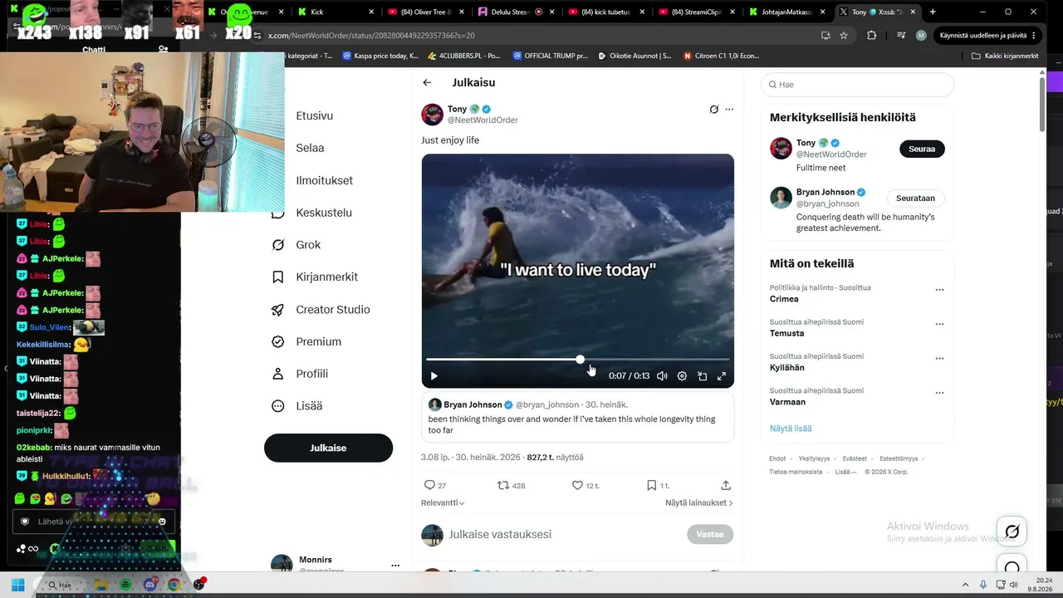Go back using the Julkaisu back arrow
This screenshot has width=1063, height=598.
427,82
